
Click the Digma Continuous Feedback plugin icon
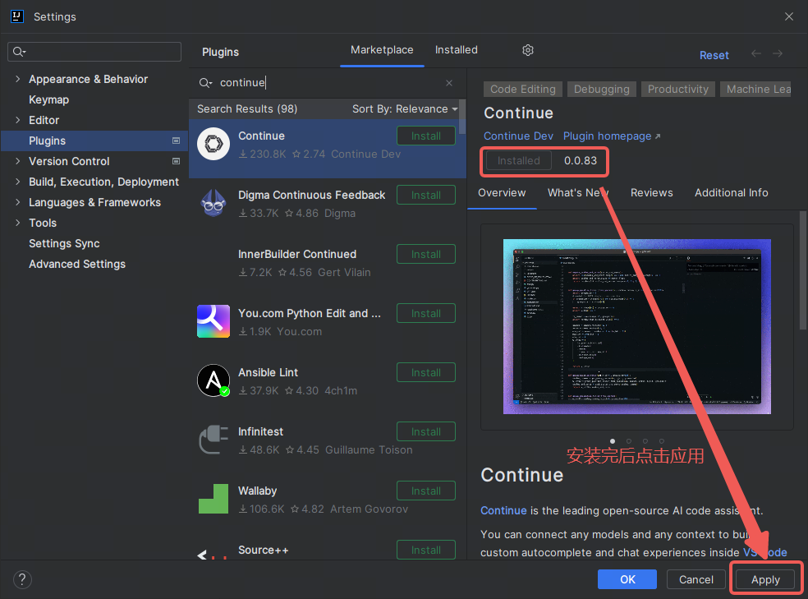coord(213,203)
